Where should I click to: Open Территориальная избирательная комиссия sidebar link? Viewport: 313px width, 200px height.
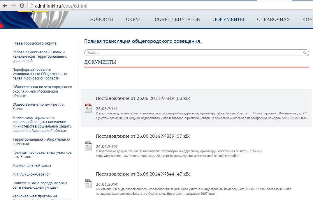tap(41, 141)
